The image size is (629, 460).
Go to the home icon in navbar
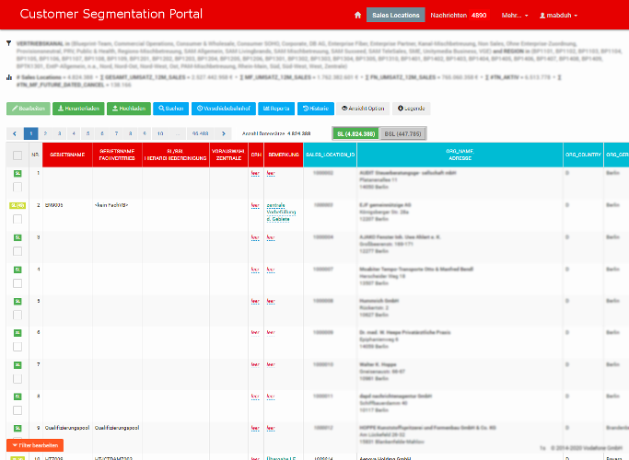click(x=357, y=16)
